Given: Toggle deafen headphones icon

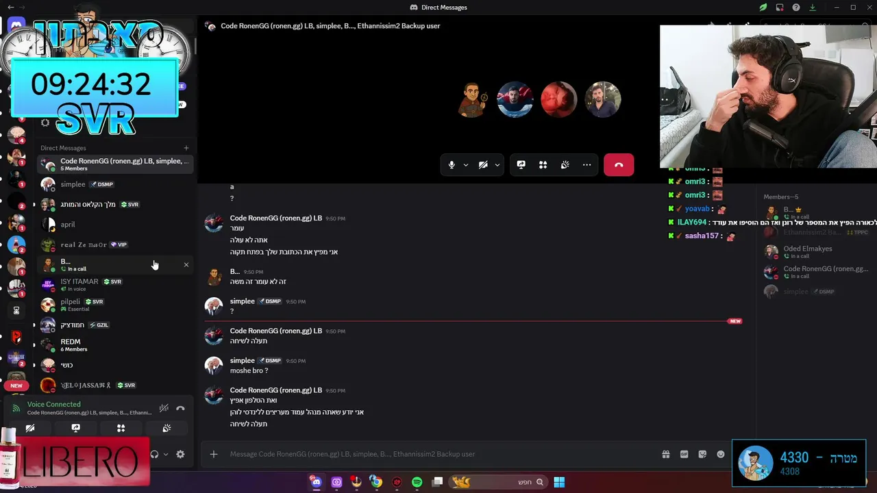Looking at the screenshot, I should [x=154, y=454].
